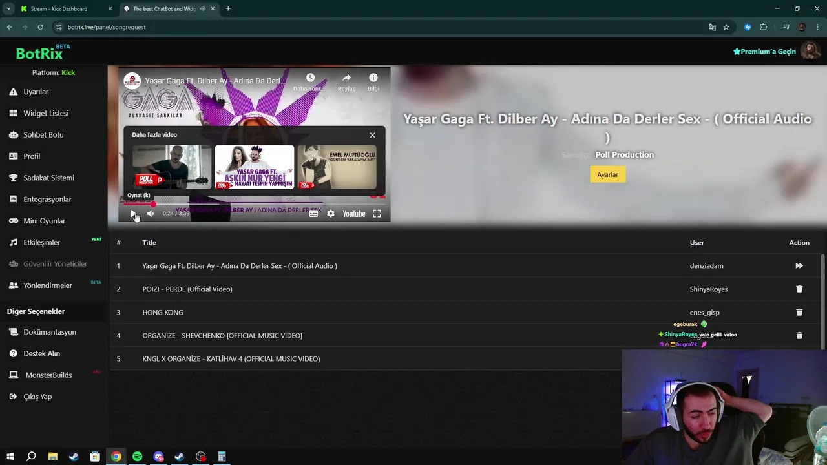Delete HONG KONG song request

click(799, 312)
